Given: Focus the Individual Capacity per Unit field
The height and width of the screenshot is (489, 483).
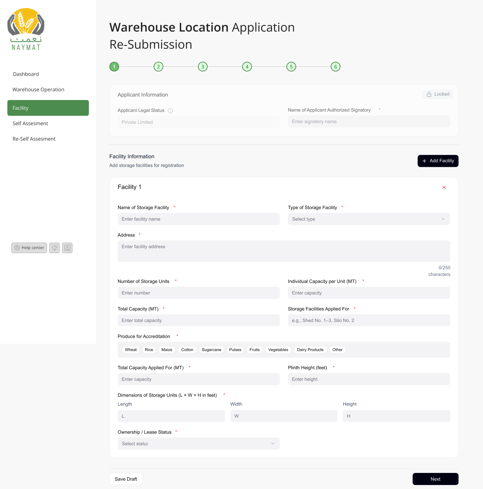Looking at the screenshot, I should pos(369,293).
